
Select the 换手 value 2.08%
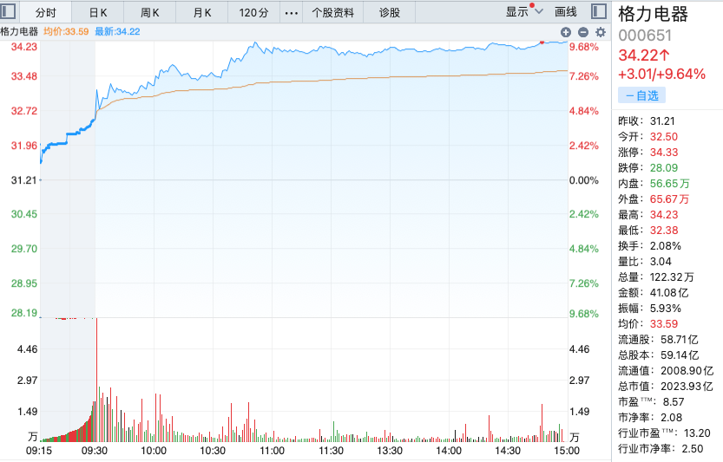[666, 246]
